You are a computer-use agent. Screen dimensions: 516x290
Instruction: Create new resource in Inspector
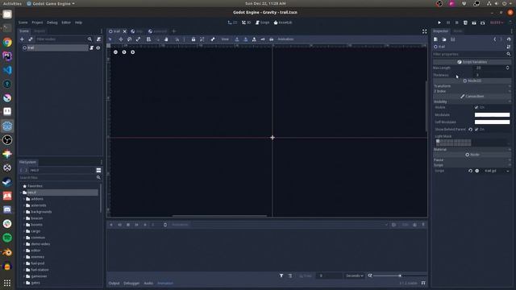coord(435,39)
